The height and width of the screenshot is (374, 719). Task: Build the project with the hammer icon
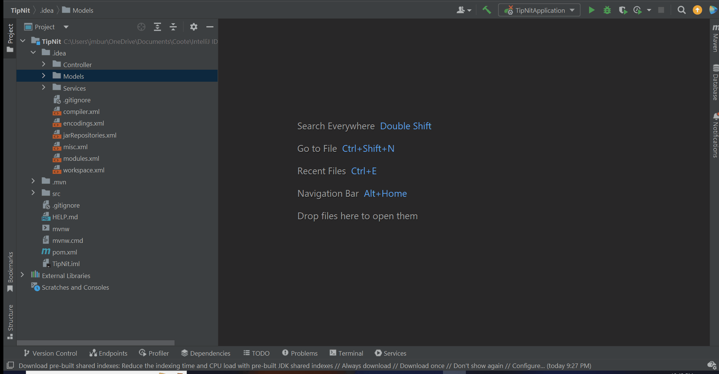[x=487, y=10]
